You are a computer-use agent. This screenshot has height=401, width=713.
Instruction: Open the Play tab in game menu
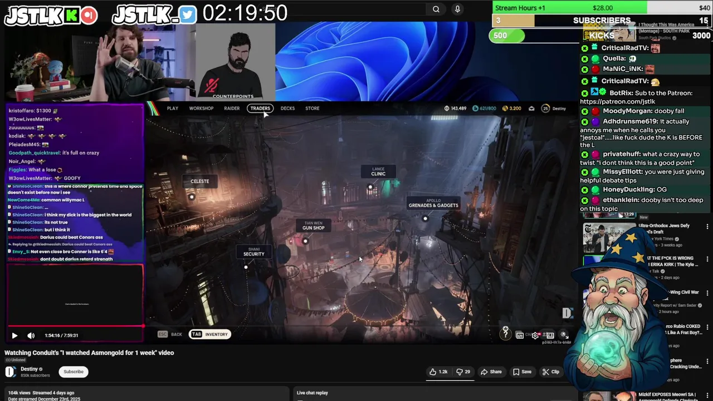173,108
